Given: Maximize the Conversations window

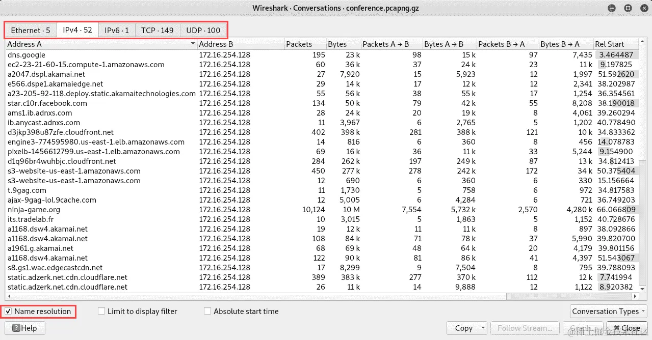Looking at the screenshot, I should pos(628,8).
